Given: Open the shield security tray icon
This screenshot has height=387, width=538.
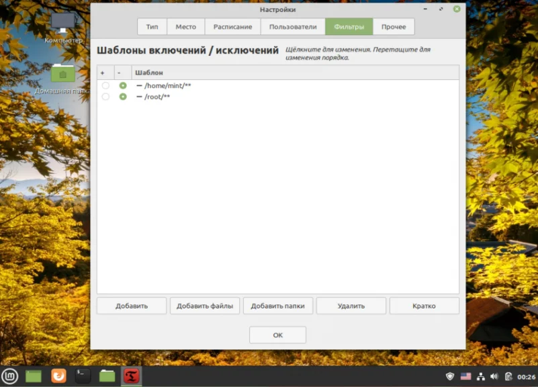Looking at the screenshot, I should click(450, 376).
